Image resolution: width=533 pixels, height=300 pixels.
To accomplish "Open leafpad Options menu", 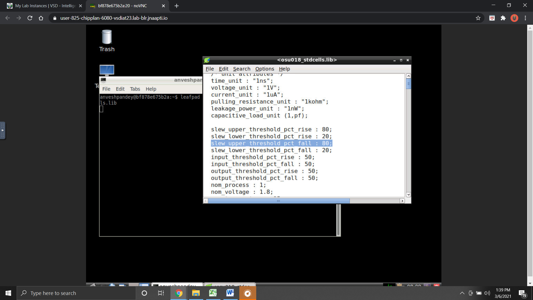I will [x=265, y=69].
